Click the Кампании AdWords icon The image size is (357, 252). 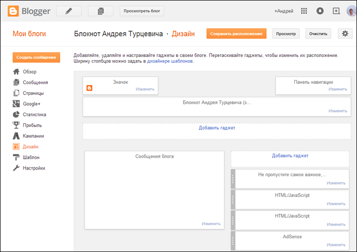16,135
